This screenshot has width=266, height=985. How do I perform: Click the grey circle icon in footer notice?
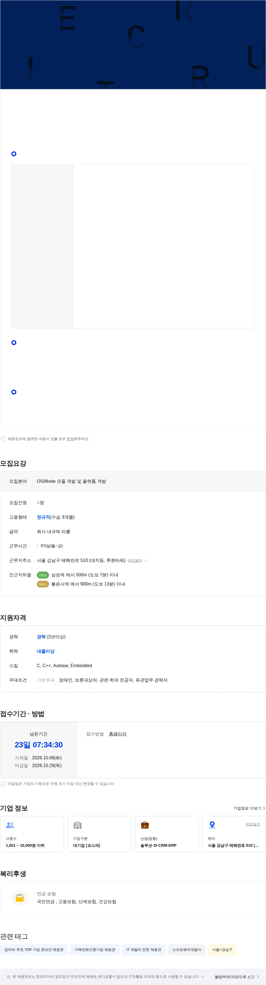[9, 977]
